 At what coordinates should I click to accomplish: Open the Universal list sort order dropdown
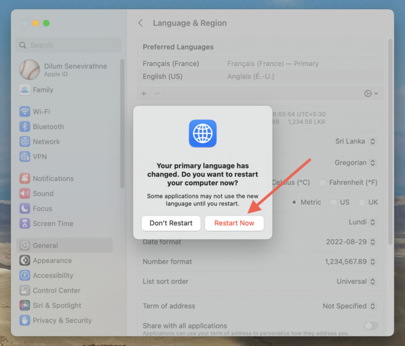tap(356, 282)
